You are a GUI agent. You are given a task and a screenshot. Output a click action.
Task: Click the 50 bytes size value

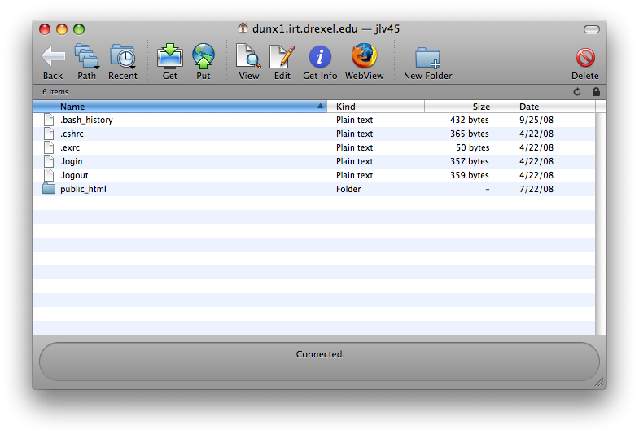click(472, 147)
